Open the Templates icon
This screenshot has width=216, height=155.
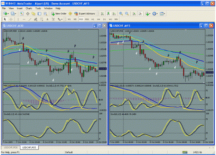161,13
